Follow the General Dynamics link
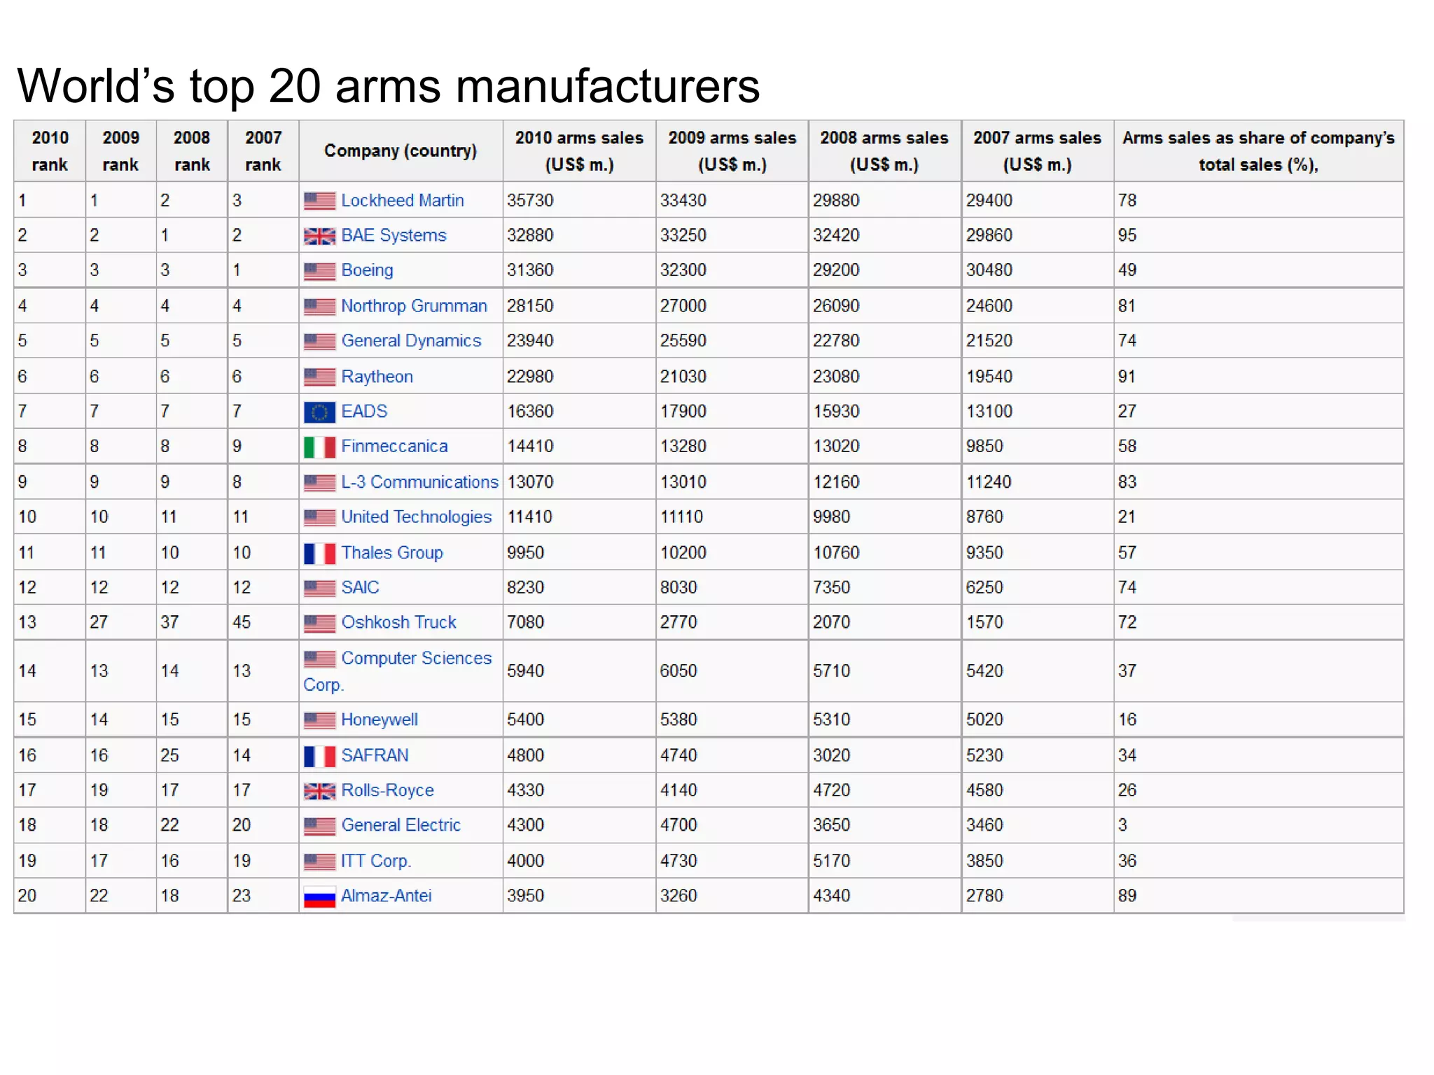The width and height of the screenshot is (1434, 1075). (411, 341)
